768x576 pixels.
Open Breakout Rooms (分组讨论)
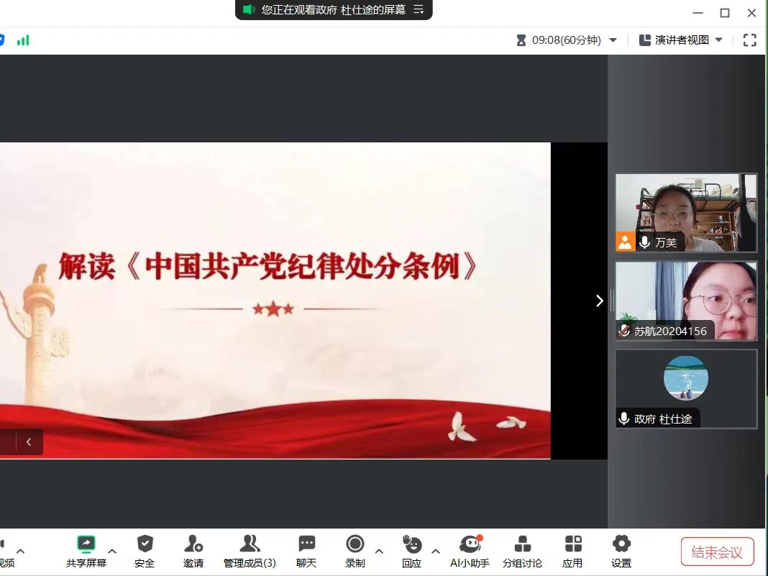click(x=522, y=544)
